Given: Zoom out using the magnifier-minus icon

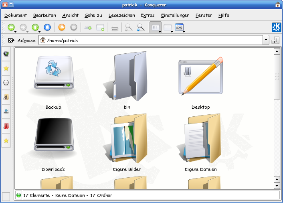Looking at the screenshot, I should 141,27.
